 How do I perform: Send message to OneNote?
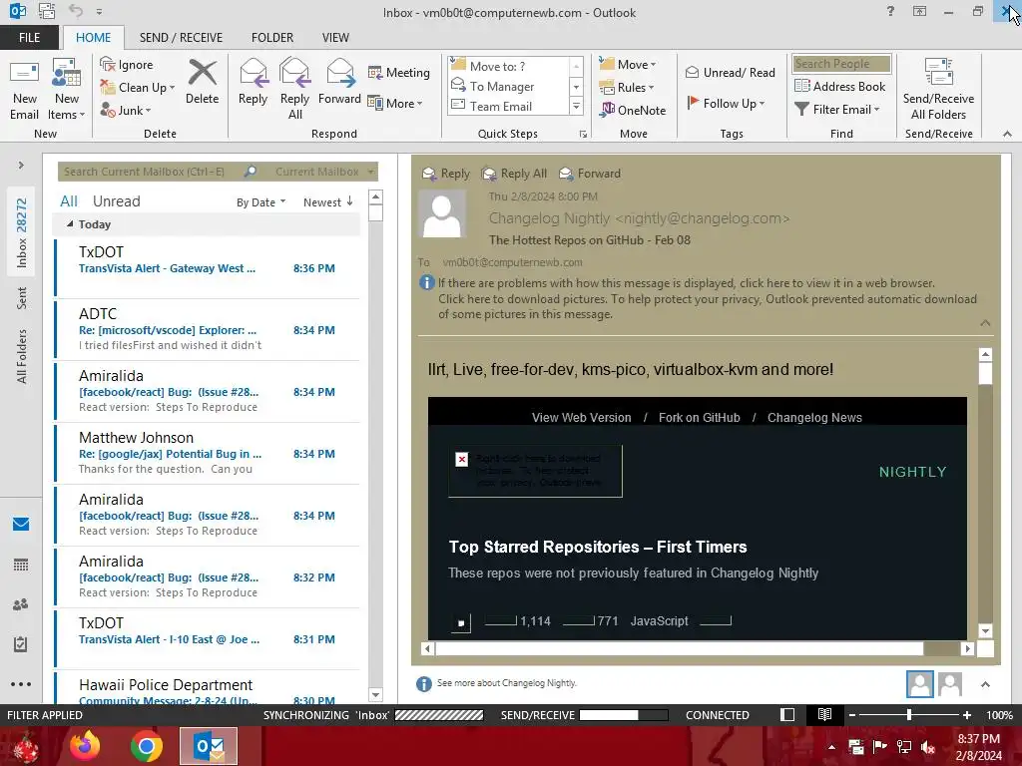(633, 110)
